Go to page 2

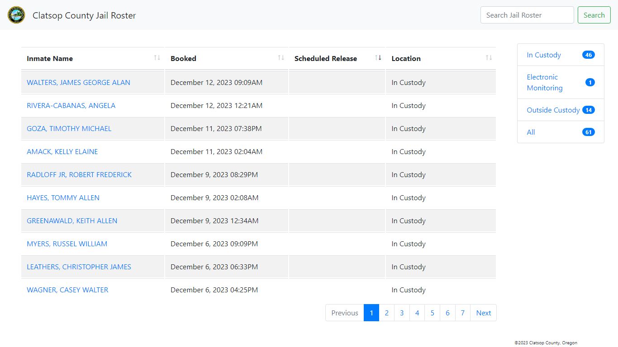(x=386, y=313)
